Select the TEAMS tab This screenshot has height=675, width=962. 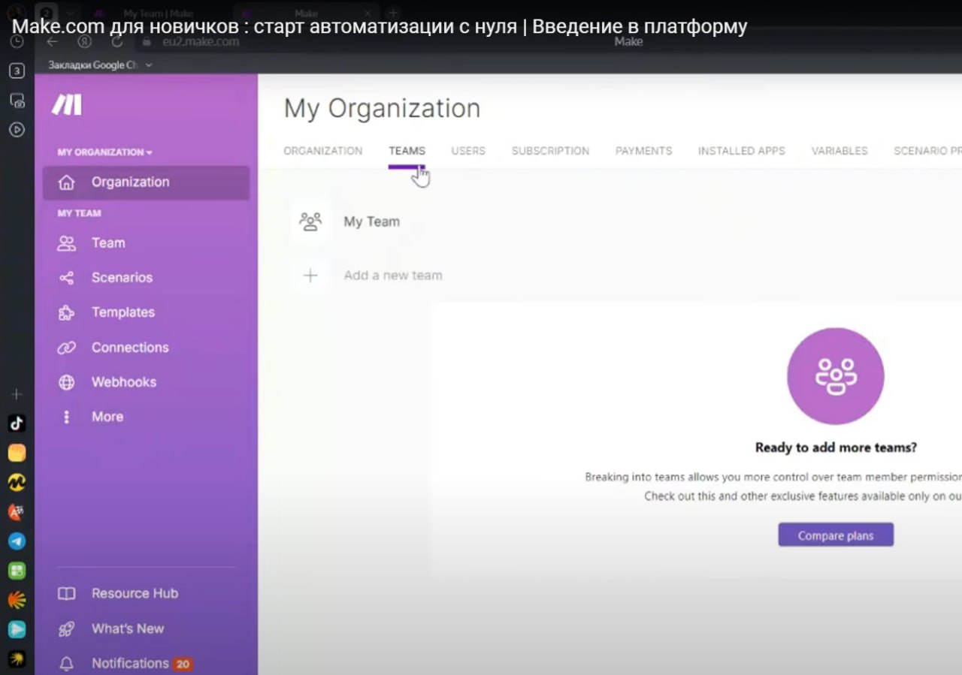(x=407, y=151)
